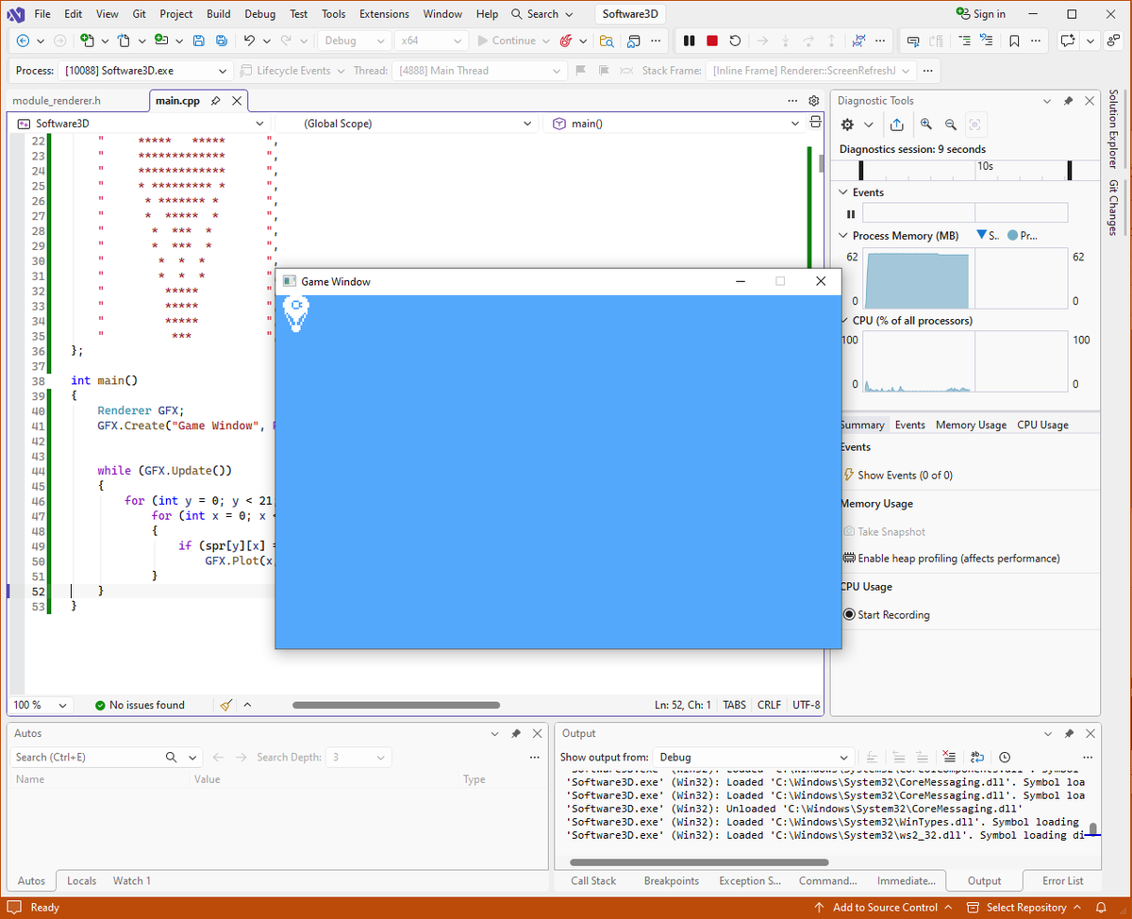
Task: Export the diagnostics session
Action: (897, 125)
